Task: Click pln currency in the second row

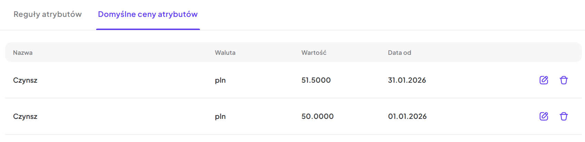Action: tap(220, 116)
